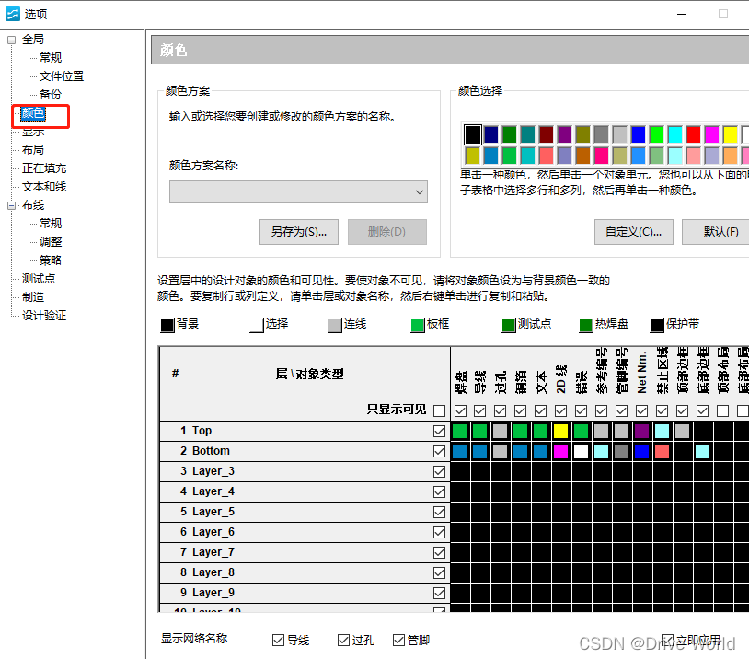Viewport: 749px width, 659px height.
Task: Select the coral swatch in second palette row
Action: 546,156
